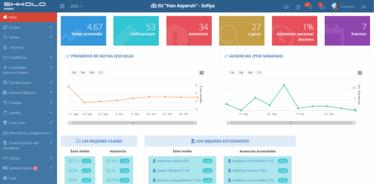Screen dimensions: 374x184
Task: Open the Notas promedio 4.67 card
Action: [x=83, y=31]
